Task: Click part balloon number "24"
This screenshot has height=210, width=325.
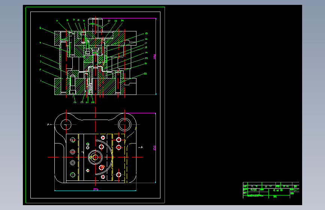Action: click(x=87, y=102)
